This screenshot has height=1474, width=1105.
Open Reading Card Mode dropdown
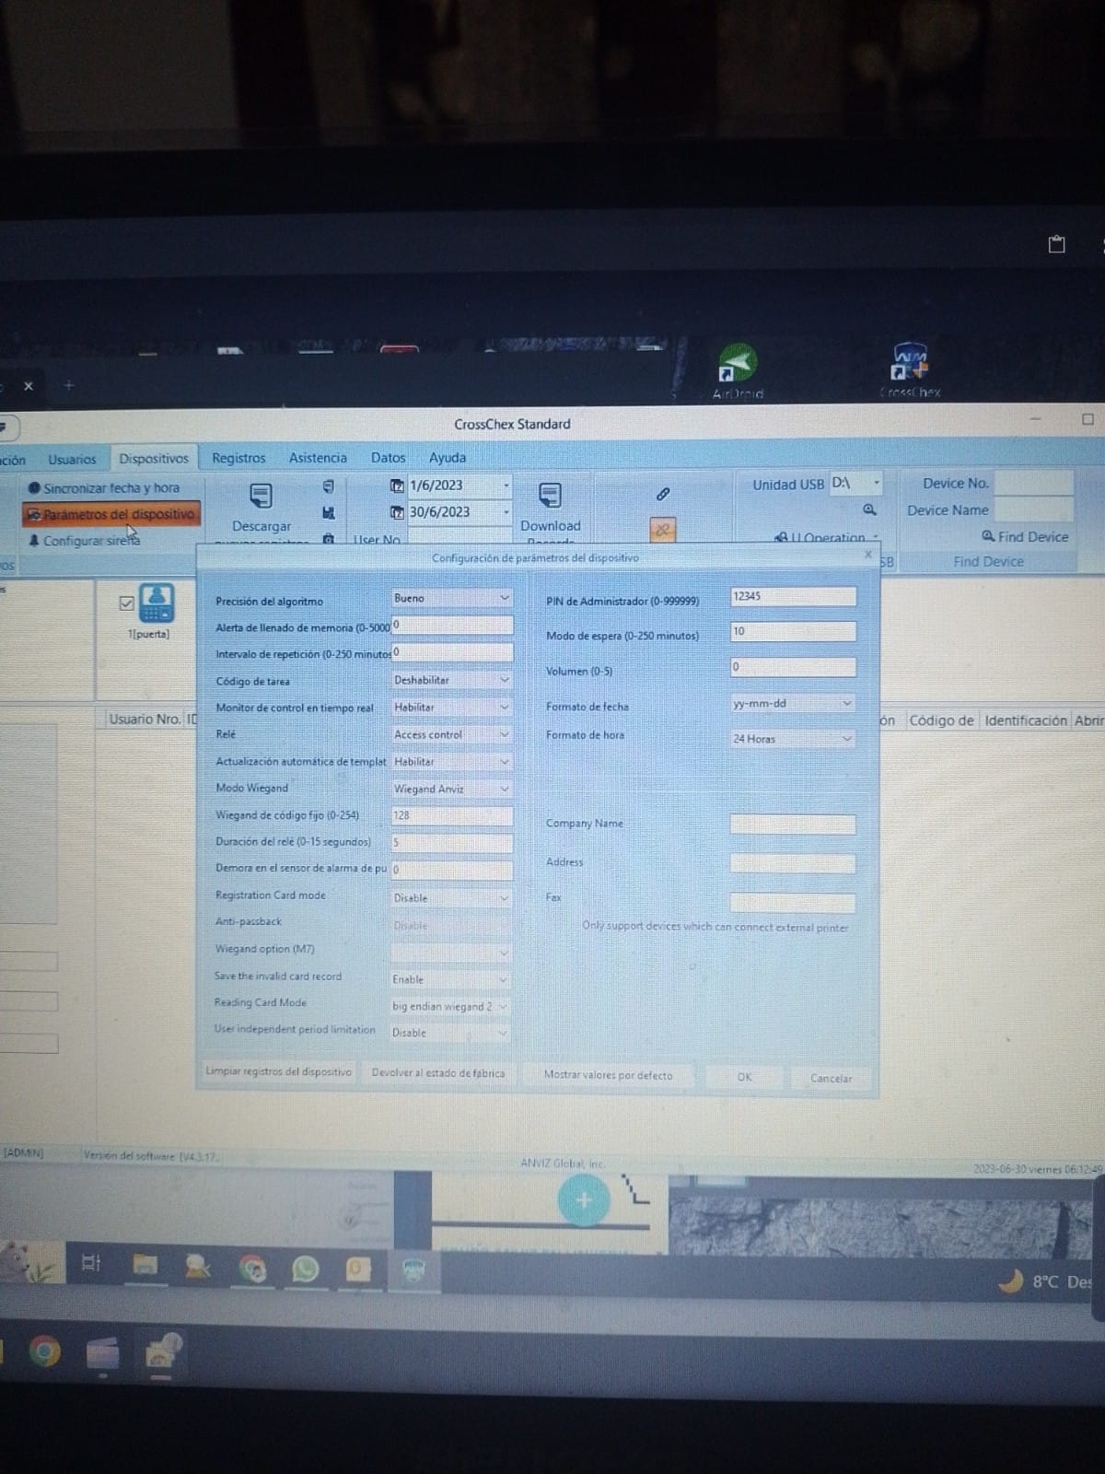coord(449,1006)
